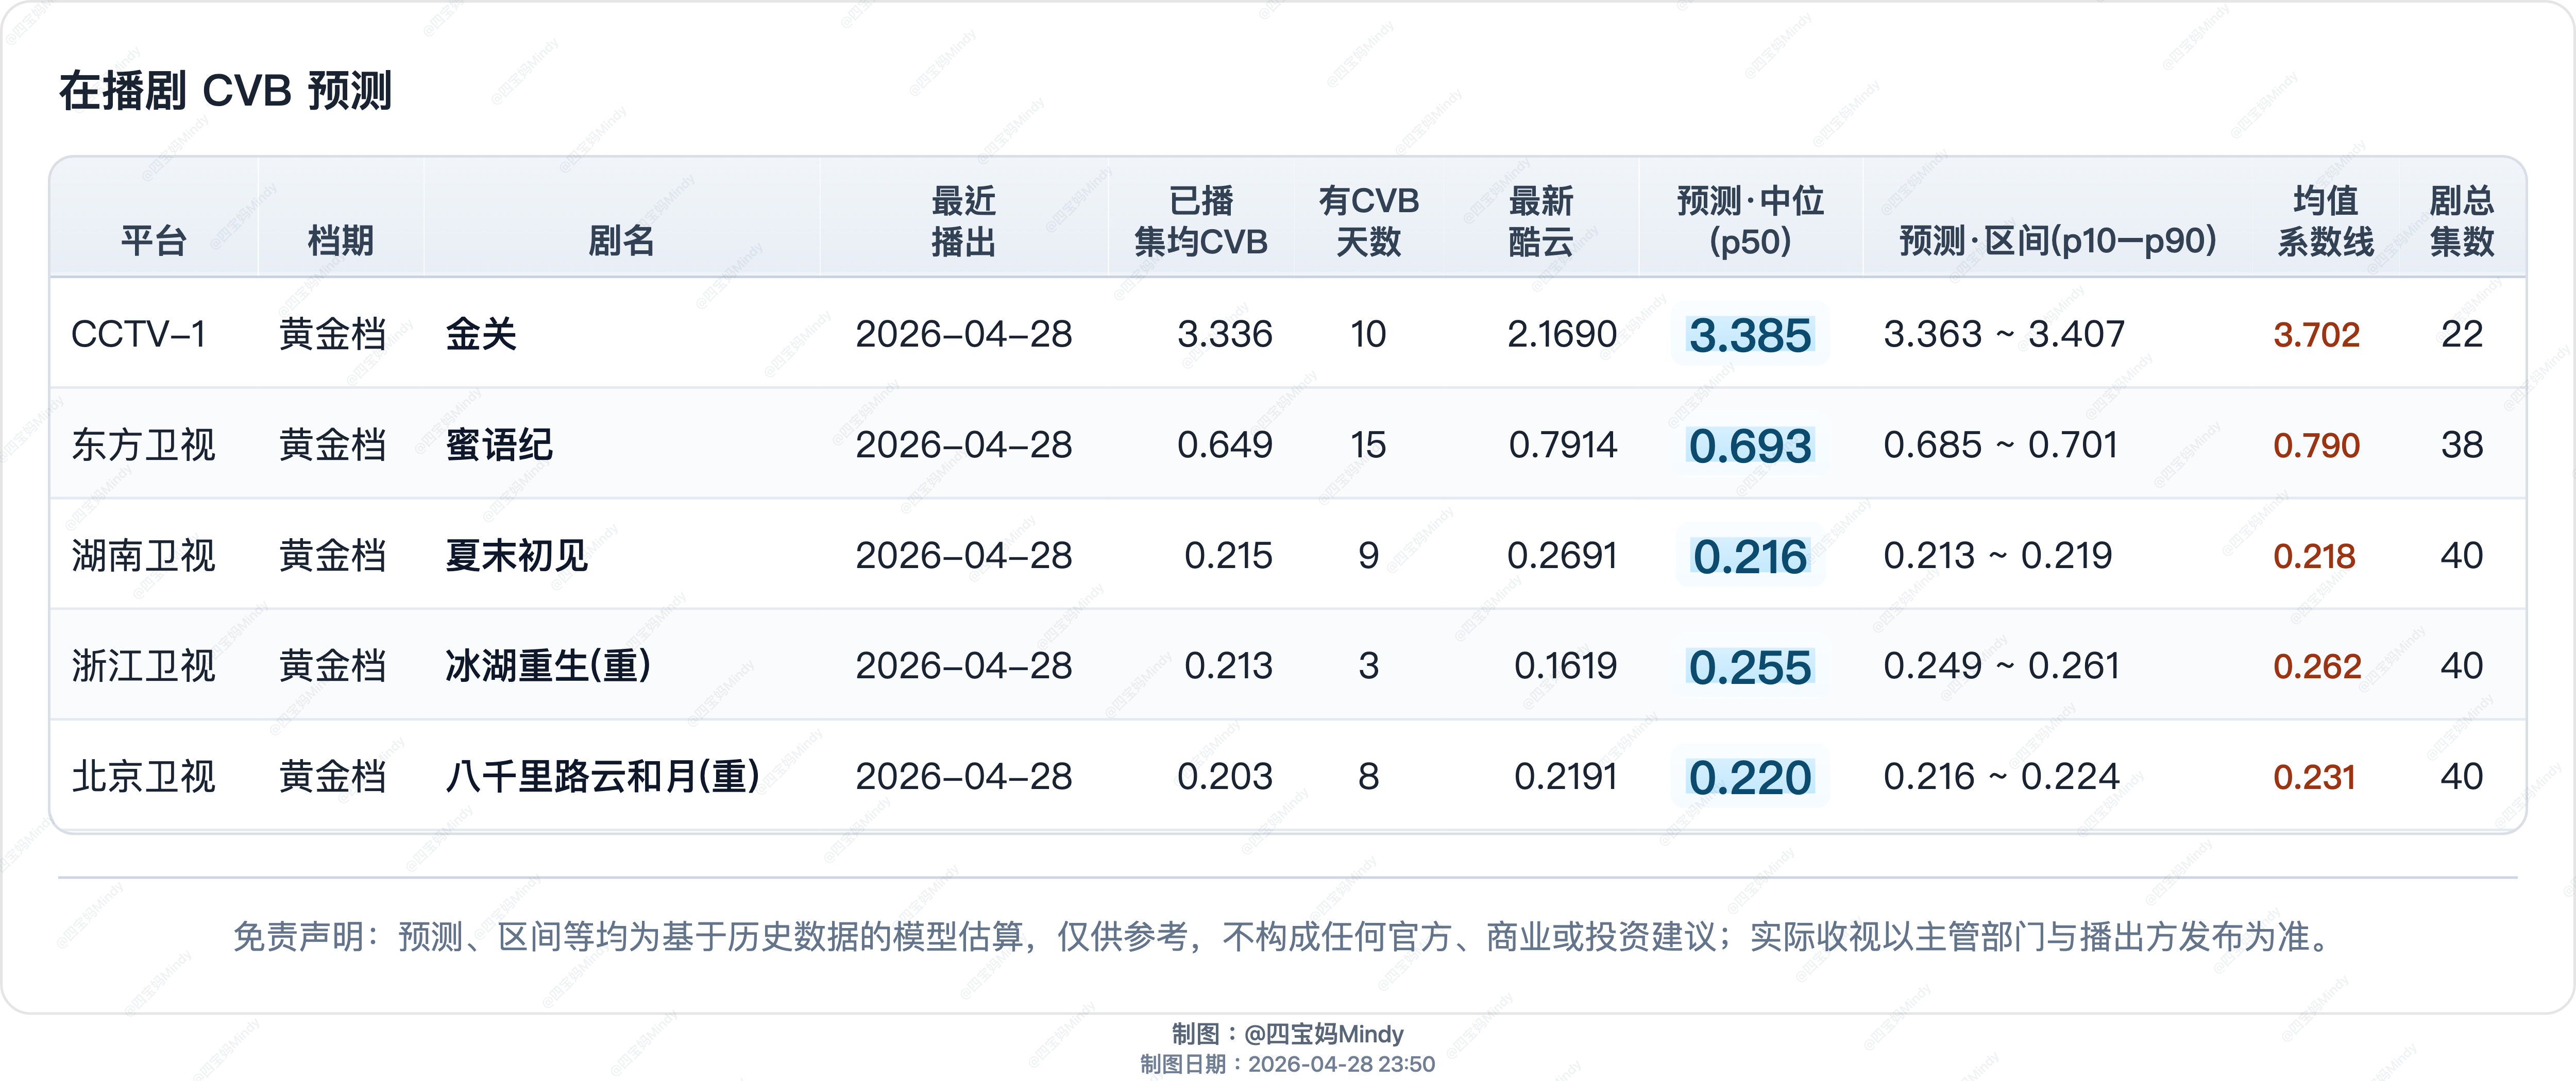Click the interval 0.216 ~ 0.224
Screen dimensions: 2576x1081
[2001, 777]
